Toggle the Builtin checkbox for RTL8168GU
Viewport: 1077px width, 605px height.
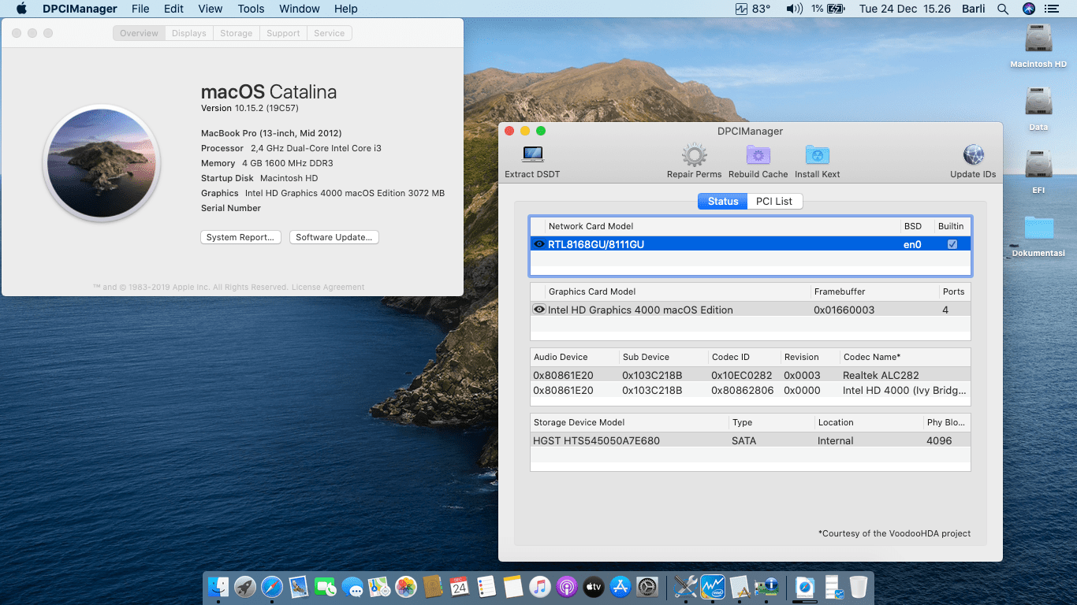click(x=952, y=244)
